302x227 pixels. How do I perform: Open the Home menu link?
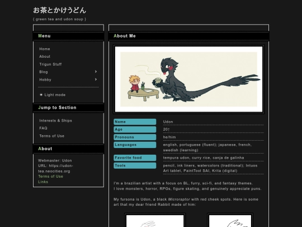pos(45,49)
